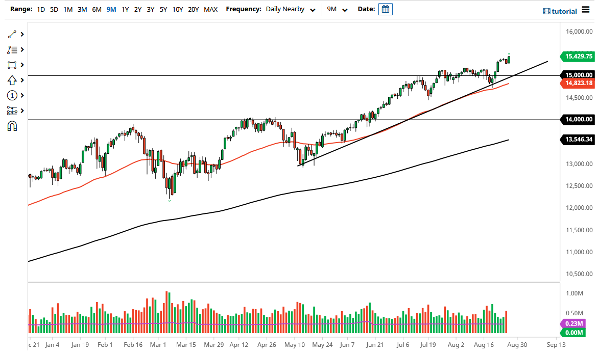Select the up arrow marker tool

point(12,80)
